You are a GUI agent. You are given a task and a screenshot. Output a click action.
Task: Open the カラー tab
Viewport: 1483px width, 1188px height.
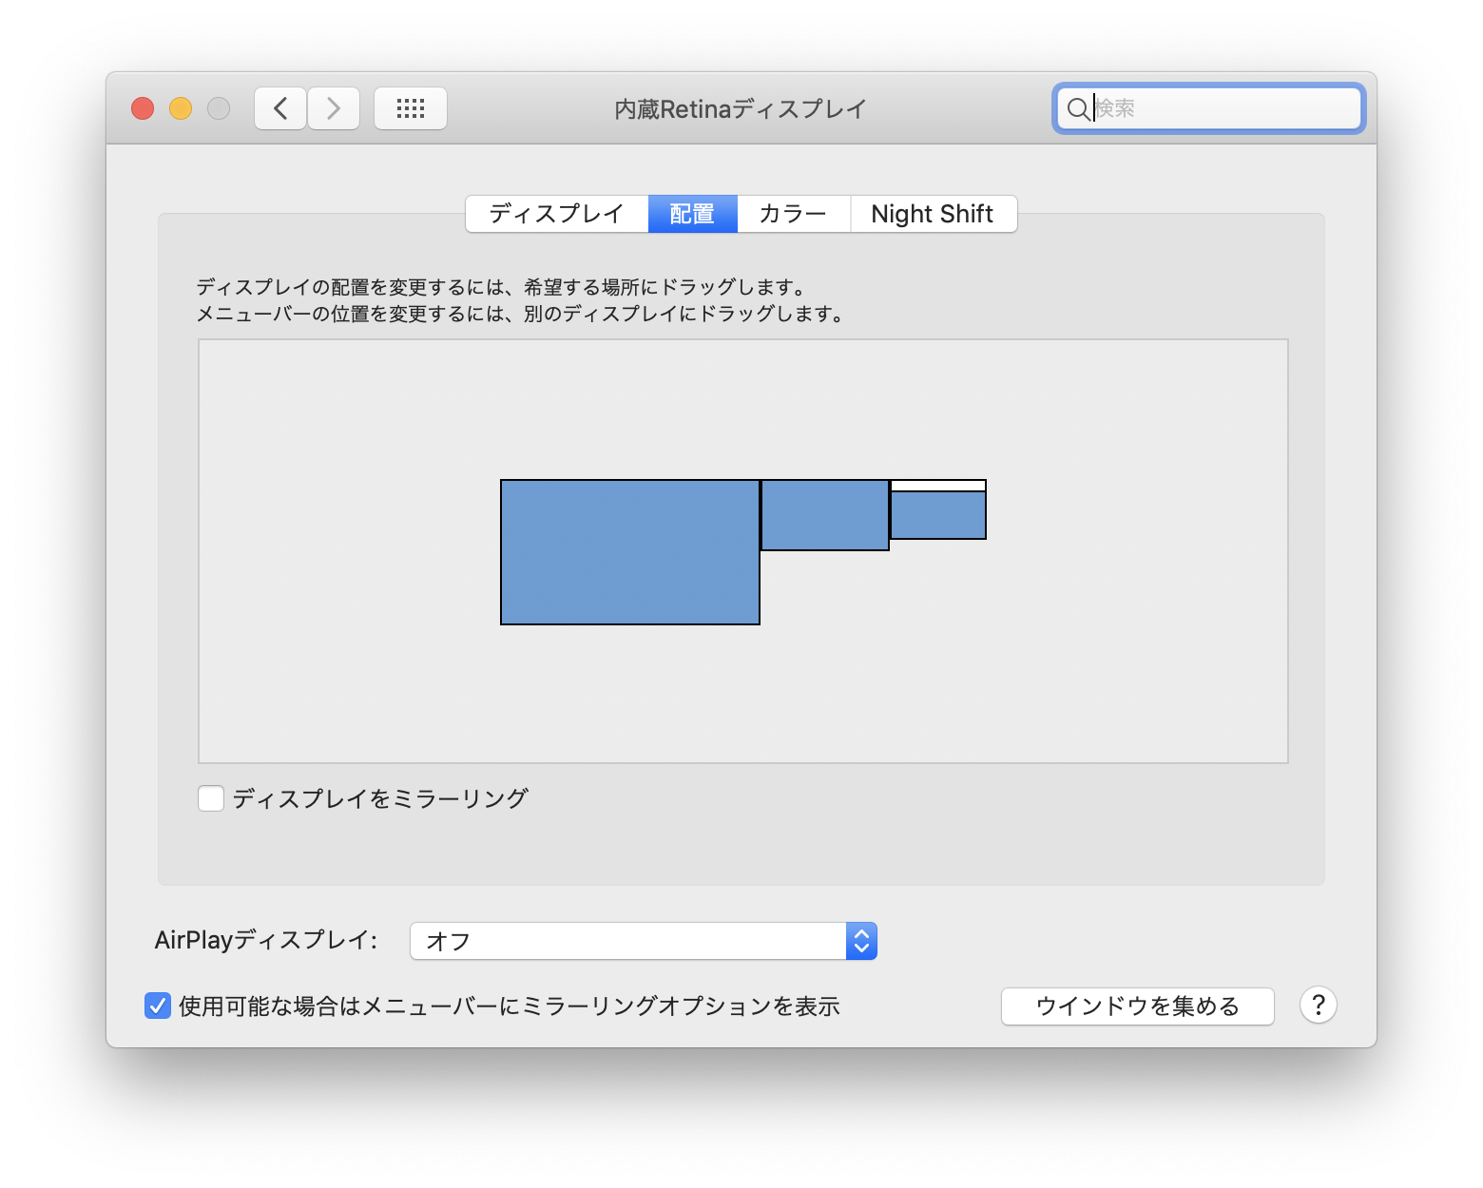click(793, 214)
